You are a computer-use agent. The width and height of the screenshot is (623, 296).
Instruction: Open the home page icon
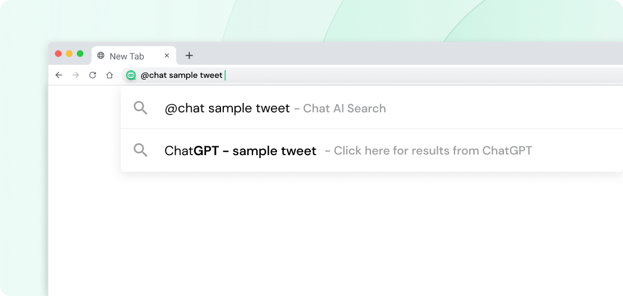tap(110, 75)
